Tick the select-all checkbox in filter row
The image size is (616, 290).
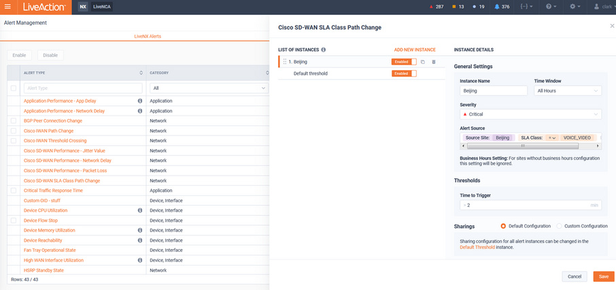(14, 88)
